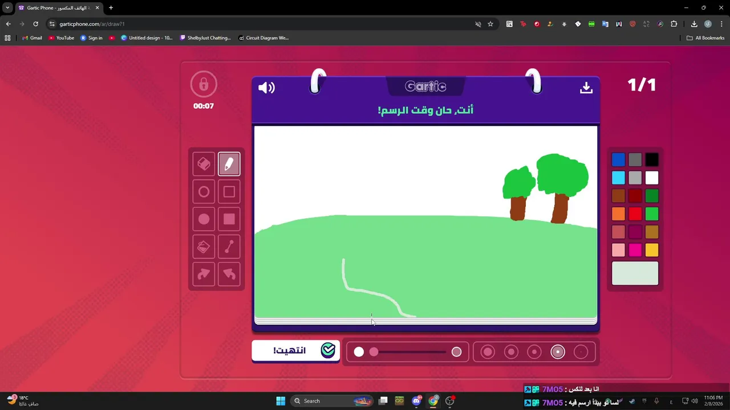Pick the orange color swatch
Image resolution: width=730 pixels, height=410 pixels.
point(618,214)
